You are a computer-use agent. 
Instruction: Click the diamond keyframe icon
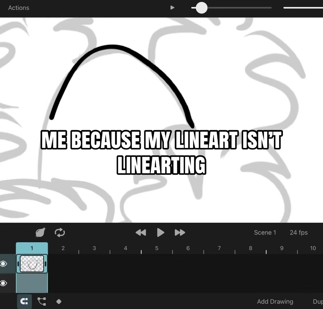59,302
